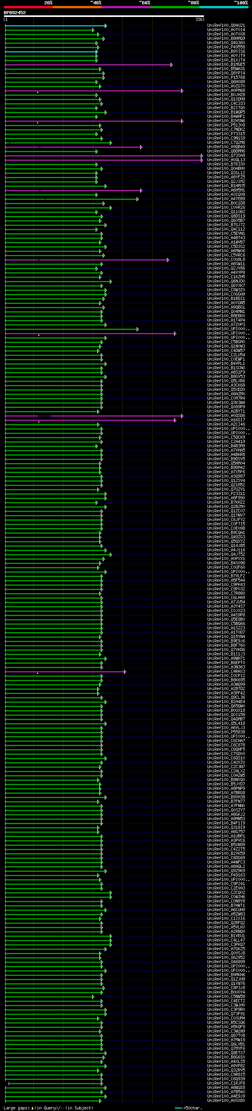Click the orange ~40% identity legend segment

(x=77, y=7)
